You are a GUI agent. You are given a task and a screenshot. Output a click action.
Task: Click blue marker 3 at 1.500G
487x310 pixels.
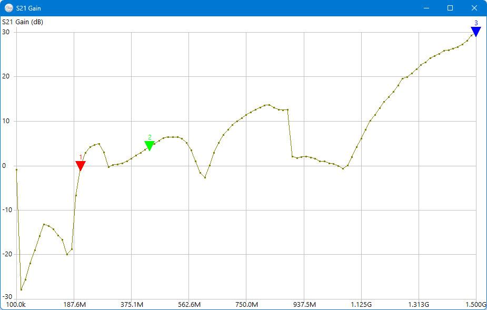pyautogui.click(x=476, y=32)
